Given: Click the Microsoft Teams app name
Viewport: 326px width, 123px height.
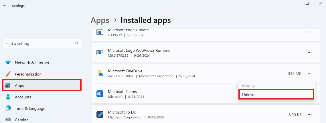Looking at the screenshot, I should pos(122,92).
